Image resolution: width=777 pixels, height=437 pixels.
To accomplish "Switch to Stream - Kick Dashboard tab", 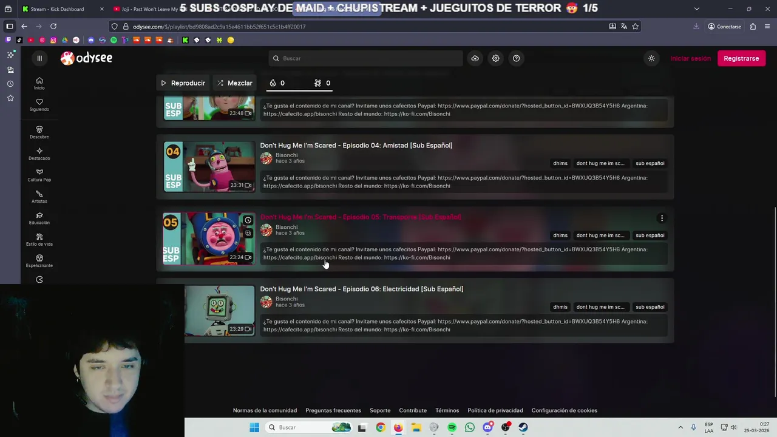I will click(63, 9).
